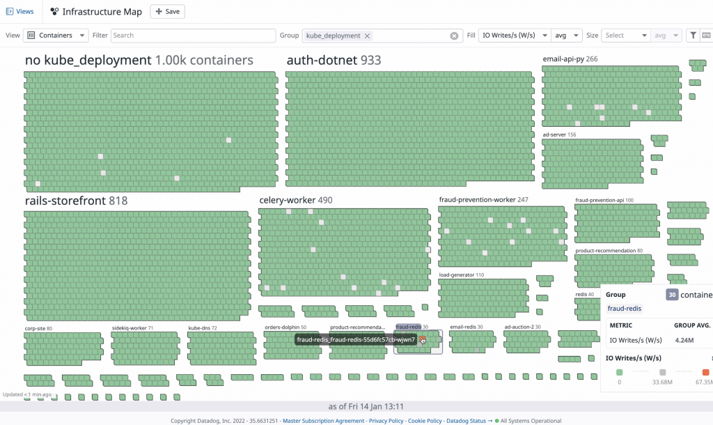
Task: Expand the Size Select dropdown
Action: pyautogui.click(x=624, y=35)
